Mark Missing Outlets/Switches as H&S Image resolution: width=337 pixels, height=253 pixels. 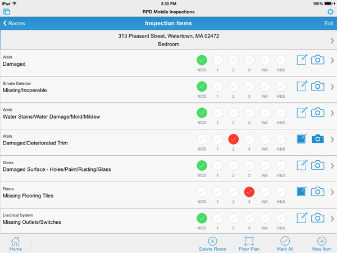pyautogui.click(x=281, y=218)
